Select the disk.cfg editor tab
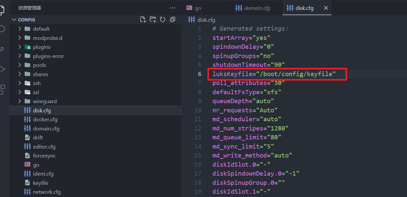This screenshot has width=407, height=197. tap(307, 8)
